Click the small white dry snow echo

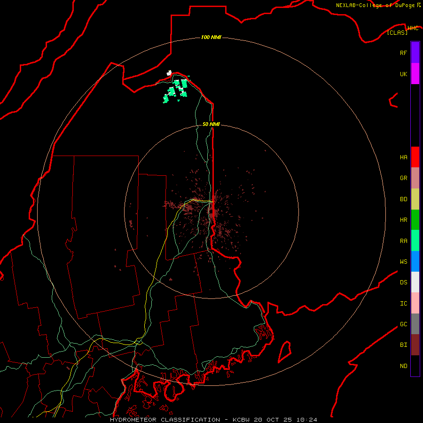(x=169, y=73)
